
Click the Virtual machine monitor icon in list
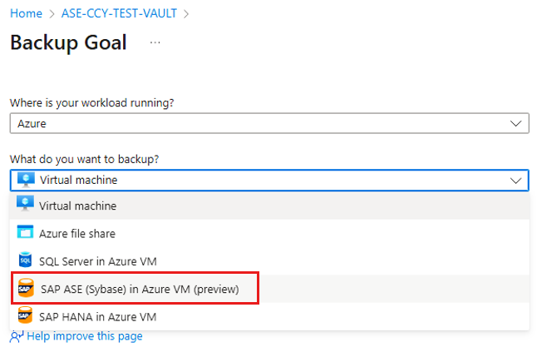25,203
